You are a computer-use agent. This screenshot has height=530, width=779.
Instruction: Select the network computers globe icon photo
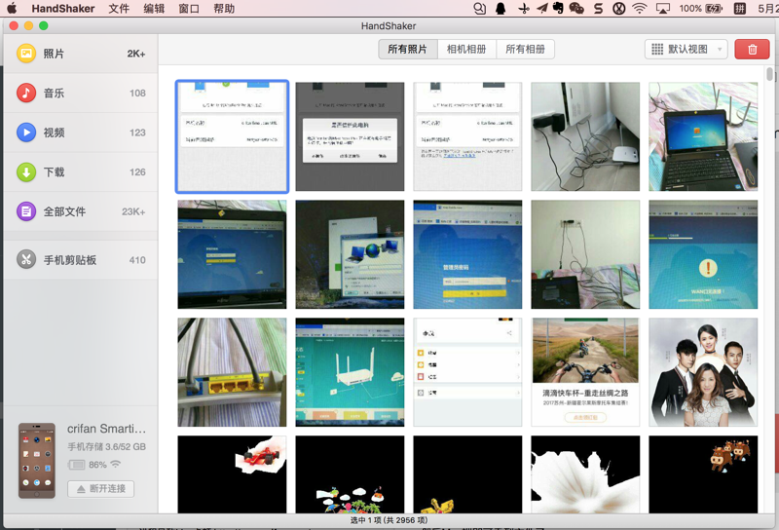[350, 254]
